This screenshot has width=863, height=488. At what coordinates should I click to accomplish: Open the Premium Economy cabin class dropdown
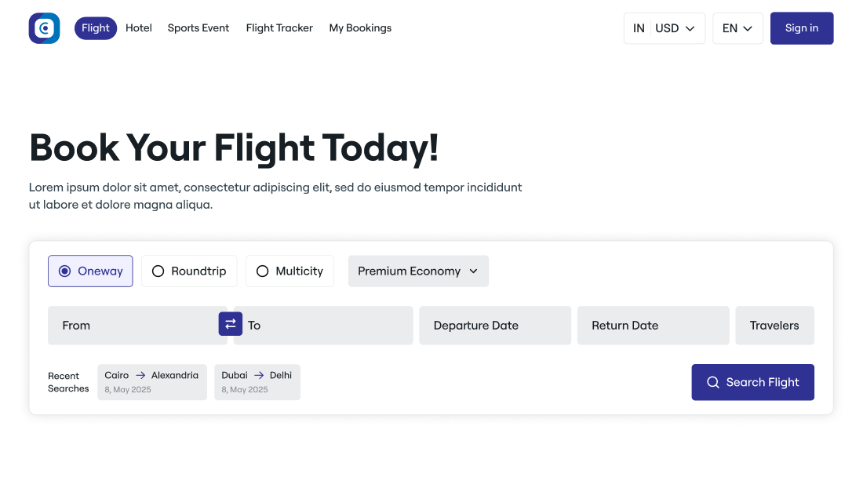tap(417, 271)
